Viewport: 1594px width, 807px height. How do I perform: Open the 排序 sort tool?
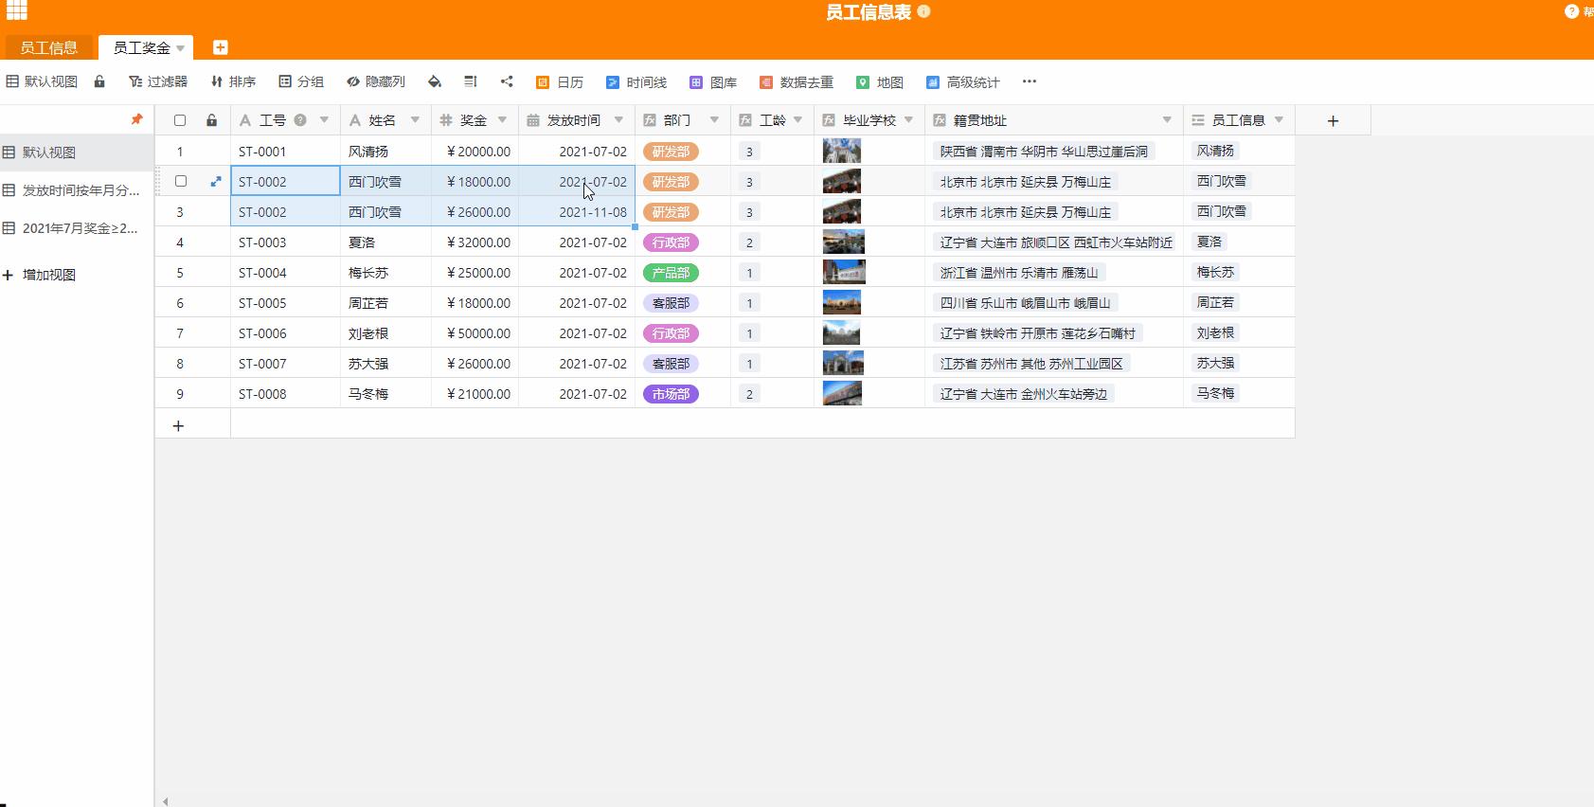[x=233, y=81]
